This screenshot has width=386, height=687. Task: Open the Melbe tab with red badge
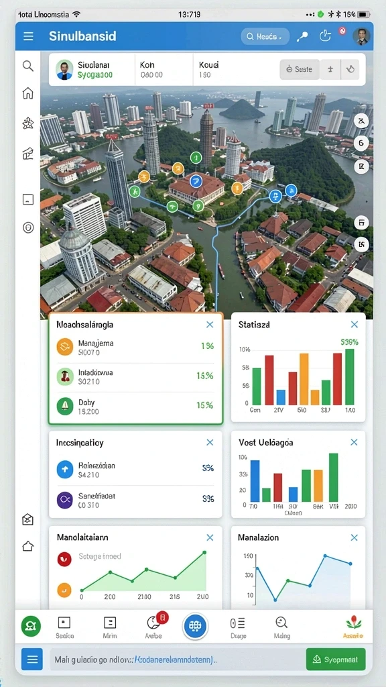154,627
